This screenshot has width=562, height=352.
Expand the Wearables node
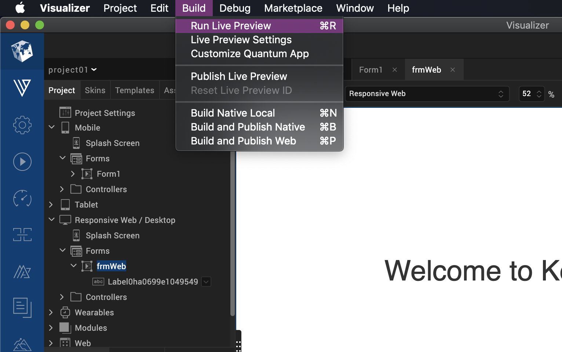click(x=51, y=312)
